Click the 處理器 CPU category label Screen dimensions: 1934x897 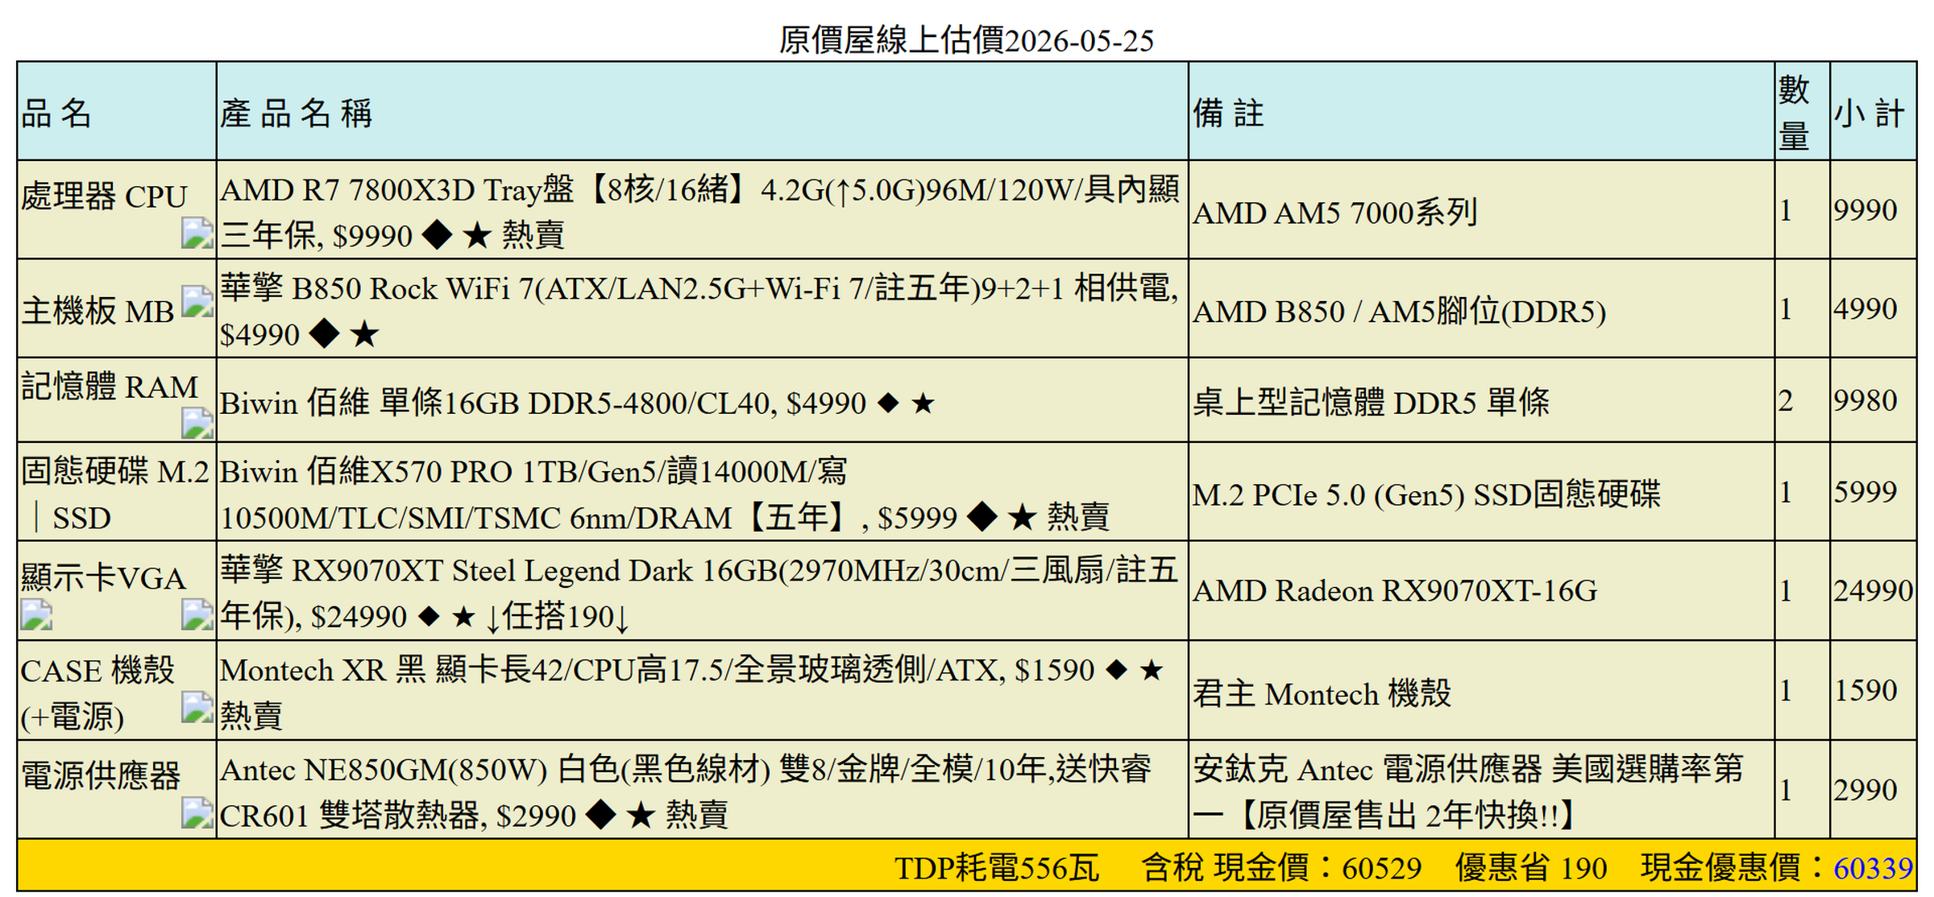click(104, 196)
